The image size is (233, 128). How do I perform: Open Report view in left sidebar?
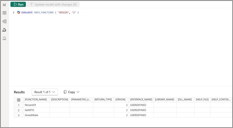click(5, 4)
